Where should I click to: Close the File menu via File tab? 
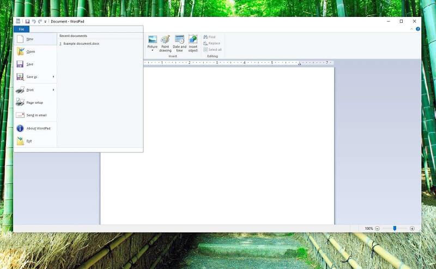[21, 29]
